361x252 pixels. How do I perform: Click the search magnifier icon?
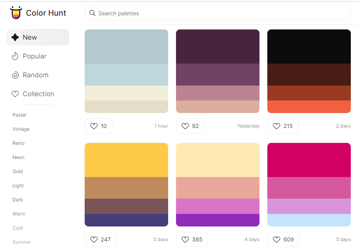93,13
